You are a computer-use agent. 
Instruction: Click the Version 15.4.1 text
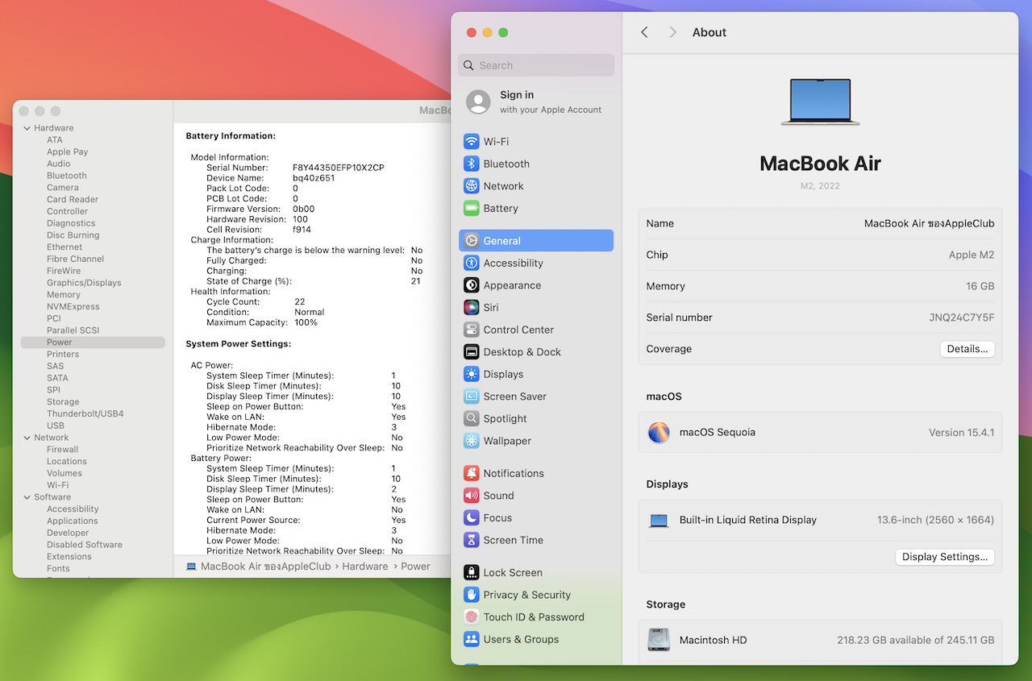tap(961, 433)
